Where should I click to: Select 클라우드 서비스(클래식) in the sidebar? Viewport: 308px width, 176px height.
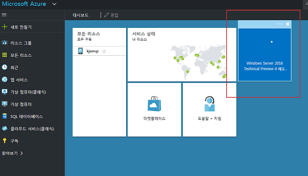pos(32,128)
